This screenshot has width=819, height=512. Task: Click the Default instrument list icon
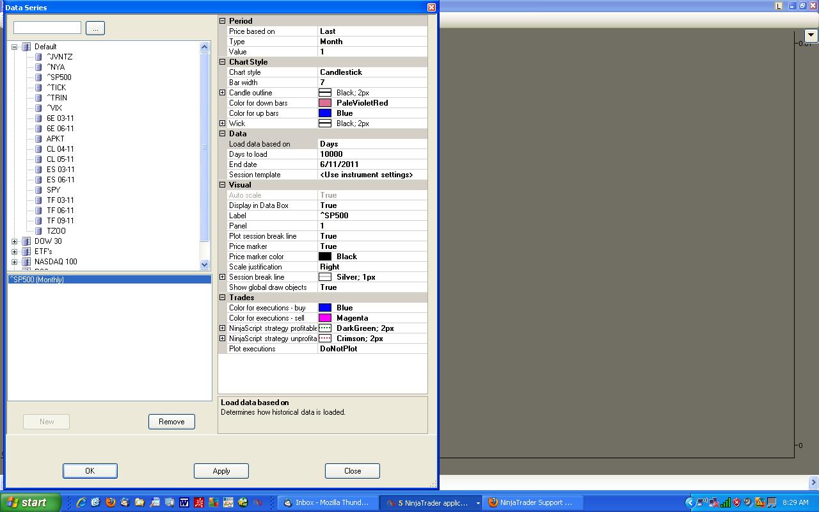coord(26,47)
